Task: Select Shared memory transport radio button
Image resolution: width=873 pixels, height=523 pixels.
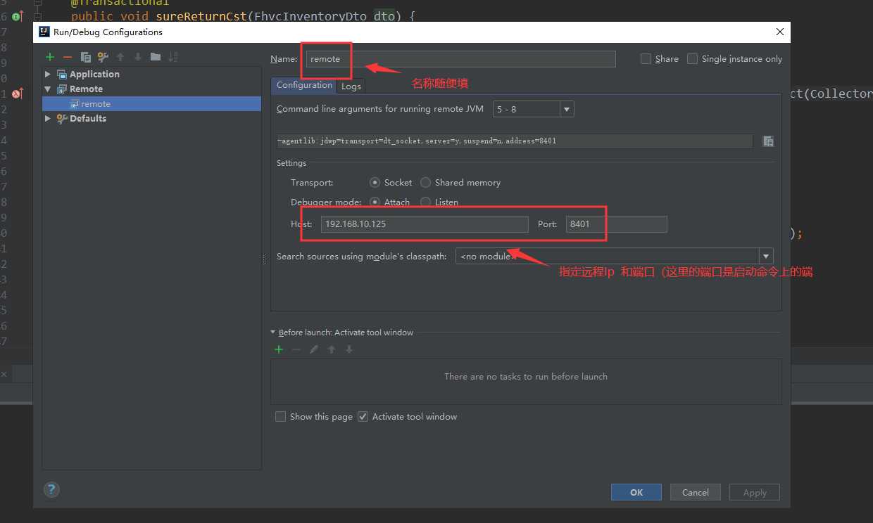Action: [425, 182]
